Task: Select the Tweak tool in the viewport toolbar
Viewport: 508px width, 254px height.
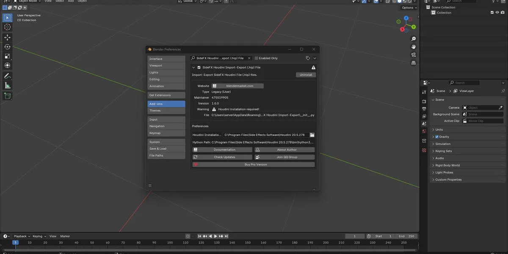Action: [x=7, y=17]
